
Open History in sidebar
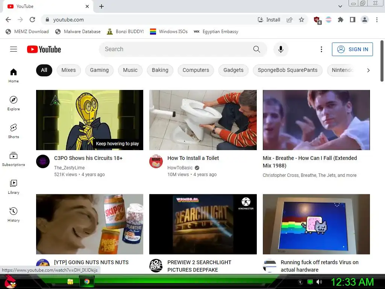(14, 214)
